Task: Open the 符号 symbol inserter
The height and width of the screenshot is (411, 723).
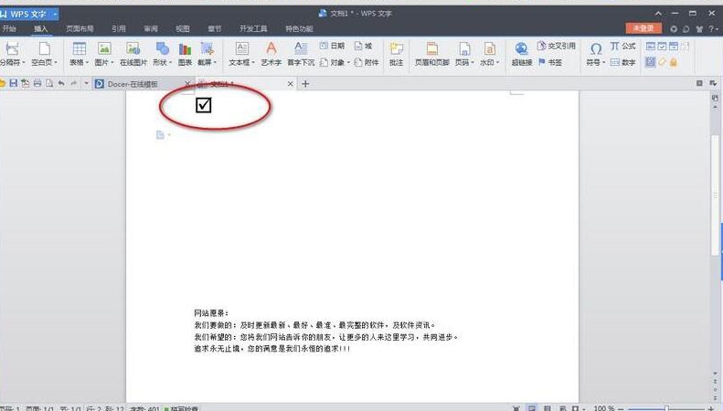Action: pyautogui.click(x=595, y=54)
